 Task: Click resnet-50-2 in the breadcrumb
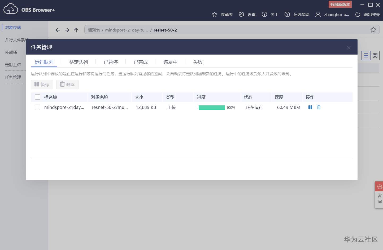(x=165, y=30)
